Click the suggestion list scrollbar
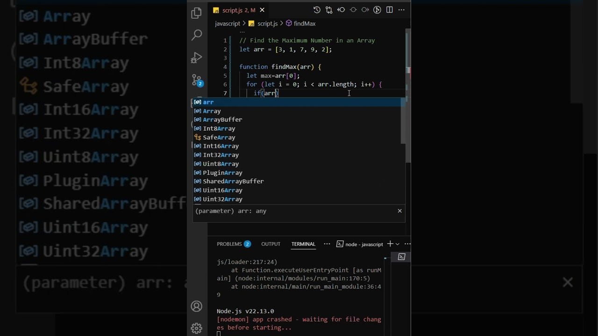This screenshot has width=598, height=336. (x=403, y=120)
